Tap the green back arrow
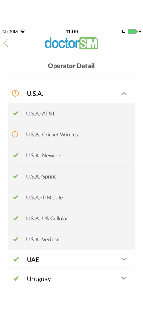The width and height of the screenshot is (143, 310). coord(6,43)
